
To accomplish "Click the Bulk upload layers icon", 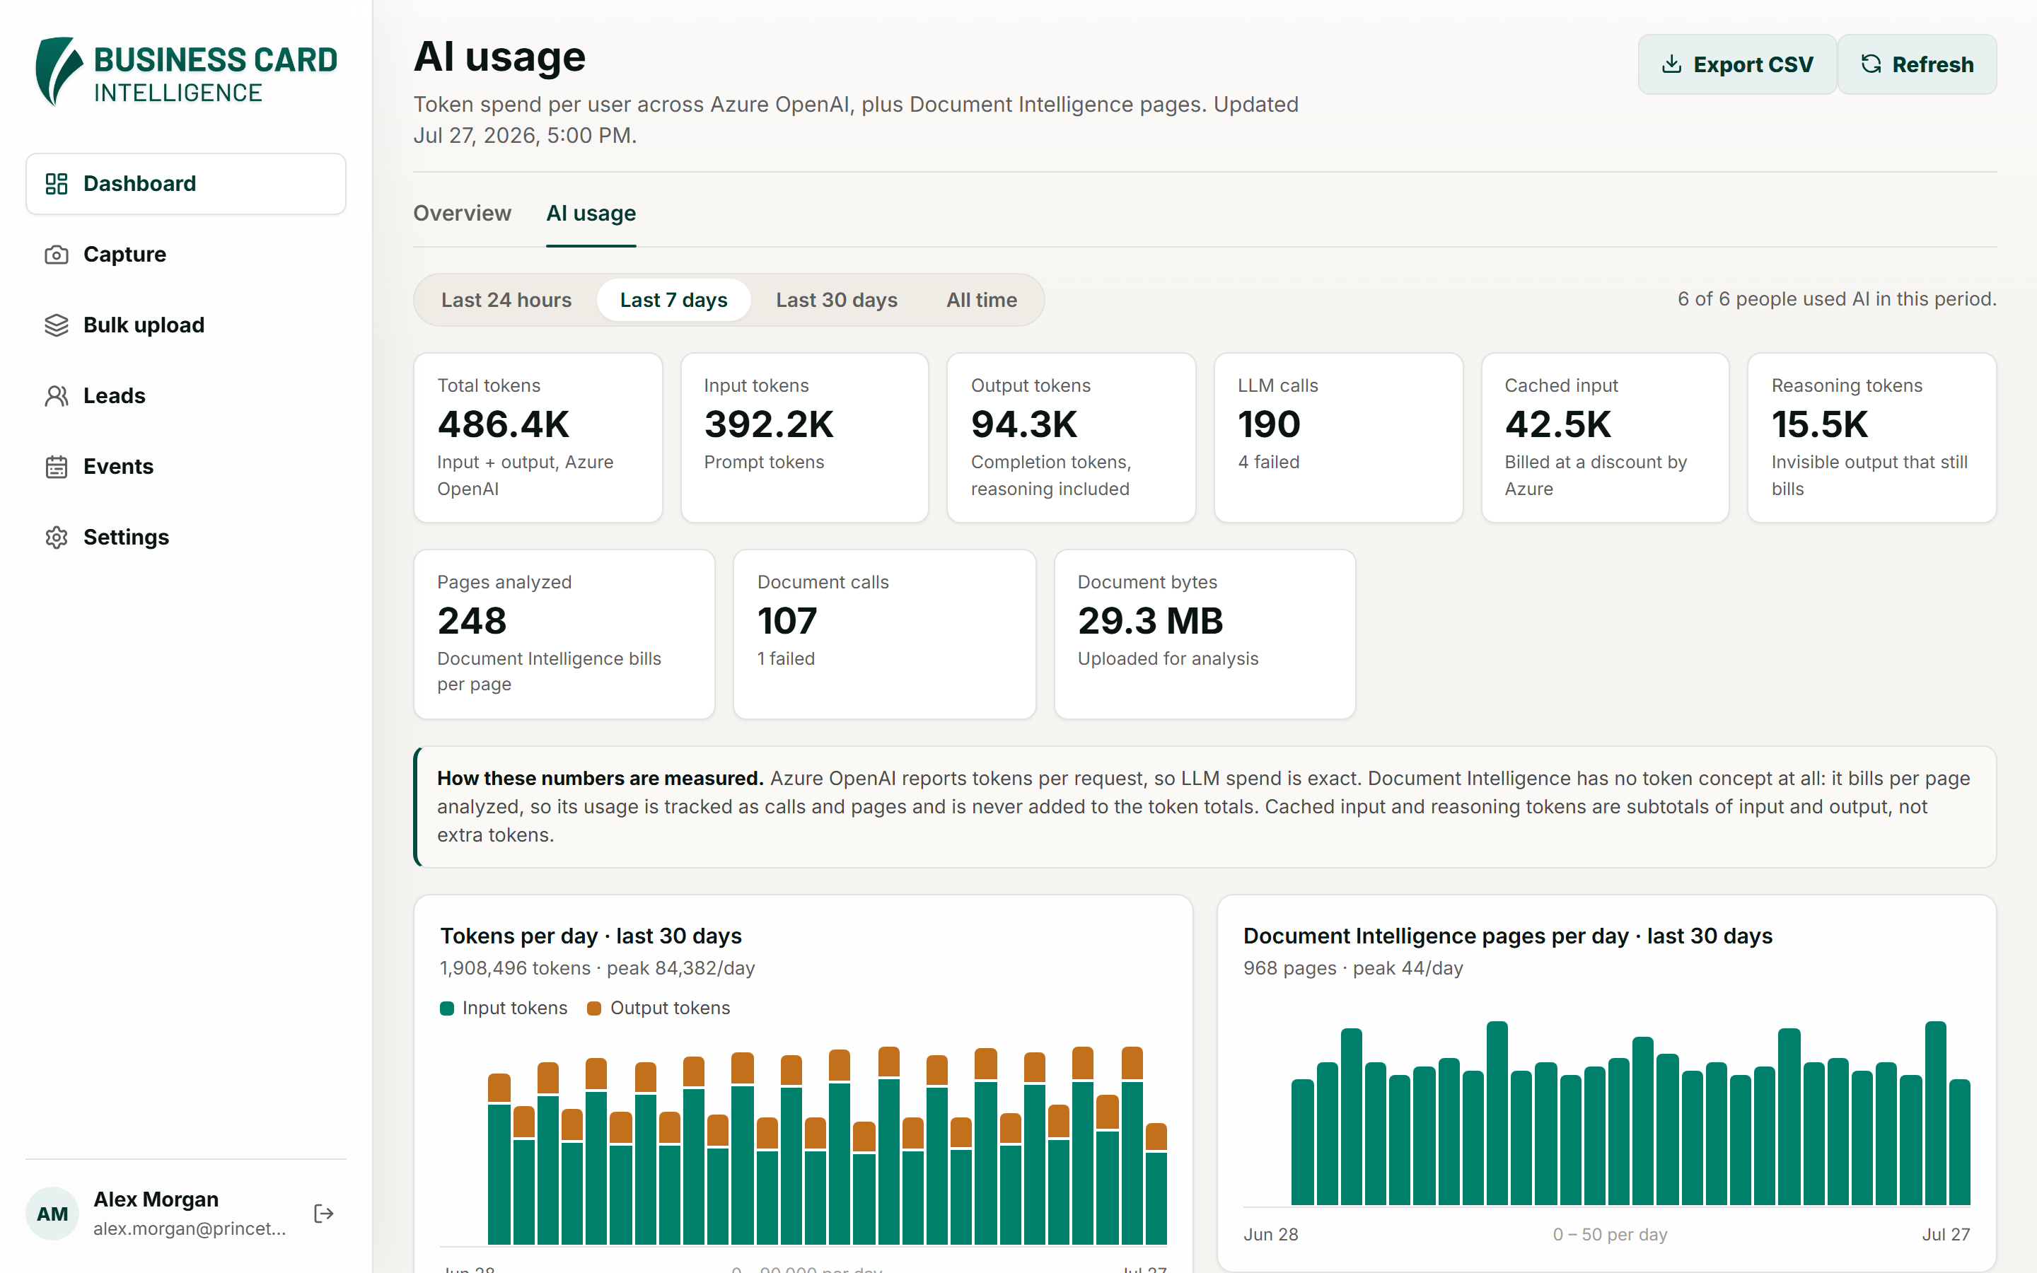I will [57, 325].
